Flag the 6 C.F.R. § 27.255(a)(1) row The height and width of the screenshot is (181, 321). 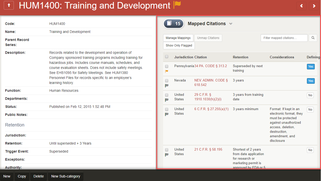point(167,114)
